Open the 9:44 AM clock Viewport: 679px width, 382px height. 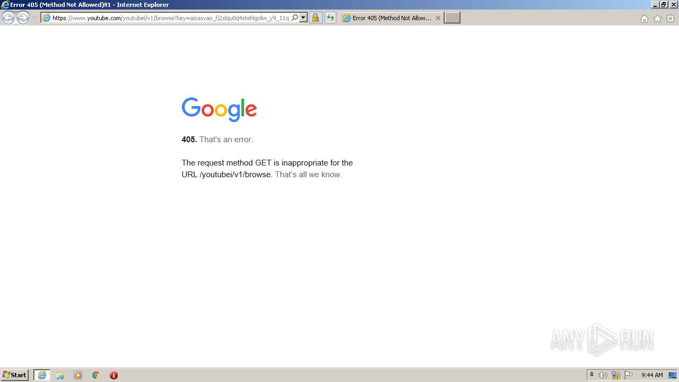click(x=652, y=375)
